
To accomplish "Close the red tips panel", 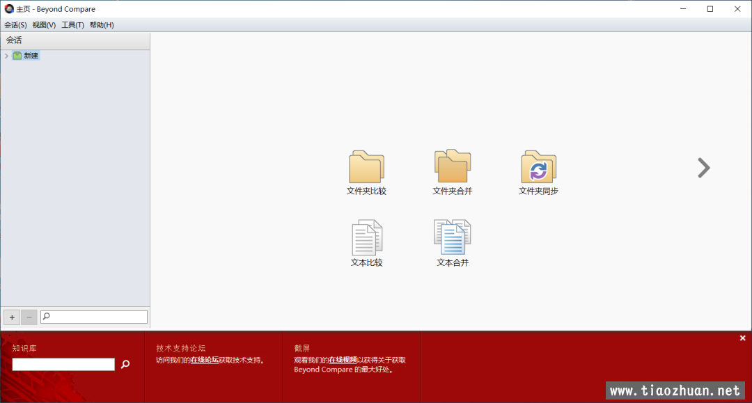I will (x=742, y=338).
